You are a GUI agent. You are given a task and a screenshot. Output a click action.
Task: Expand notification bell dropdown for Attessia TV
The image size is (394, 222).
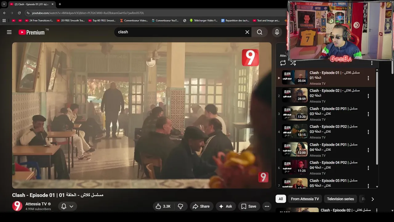click(x=67, y=206)
